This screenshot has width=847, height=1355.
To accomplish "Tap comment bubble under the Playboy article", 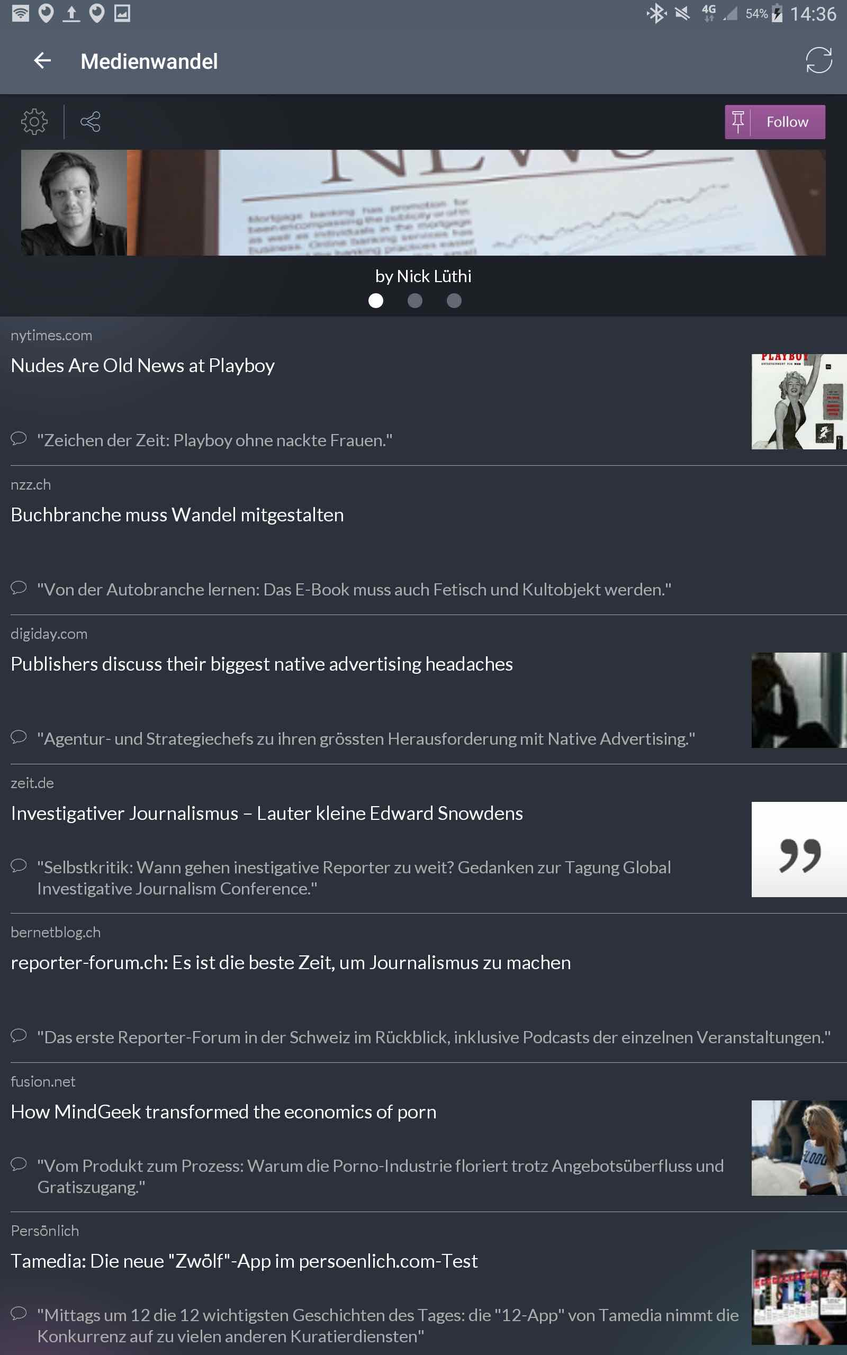I will pyautogui.click(x=19, y=438).
